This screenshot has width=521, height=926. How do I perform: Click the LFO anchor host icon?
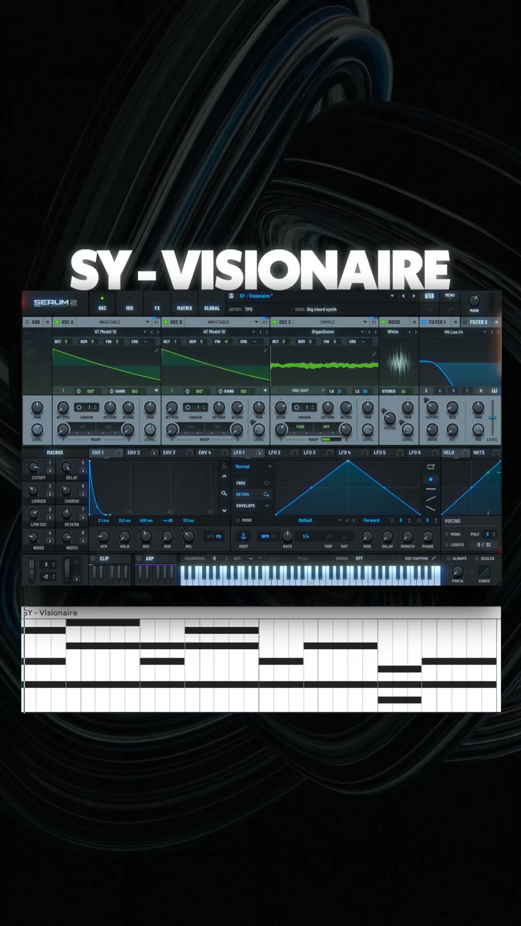244,536
